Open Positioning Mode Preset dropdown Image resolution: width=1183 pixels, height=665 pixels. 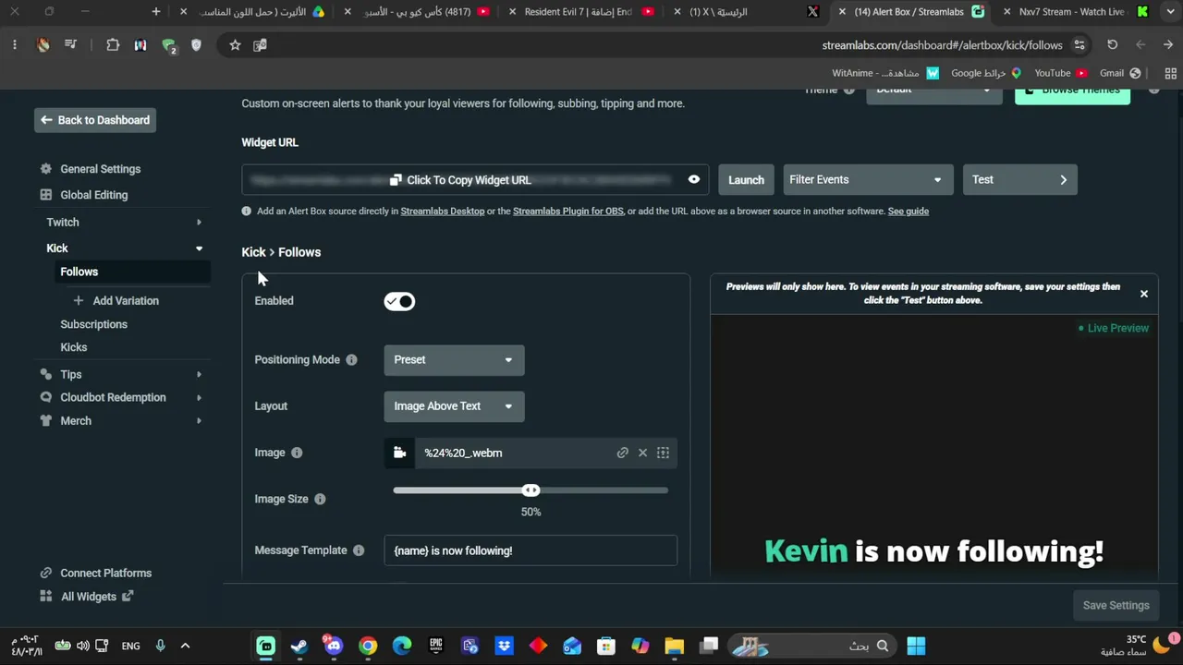coord(454,360)
